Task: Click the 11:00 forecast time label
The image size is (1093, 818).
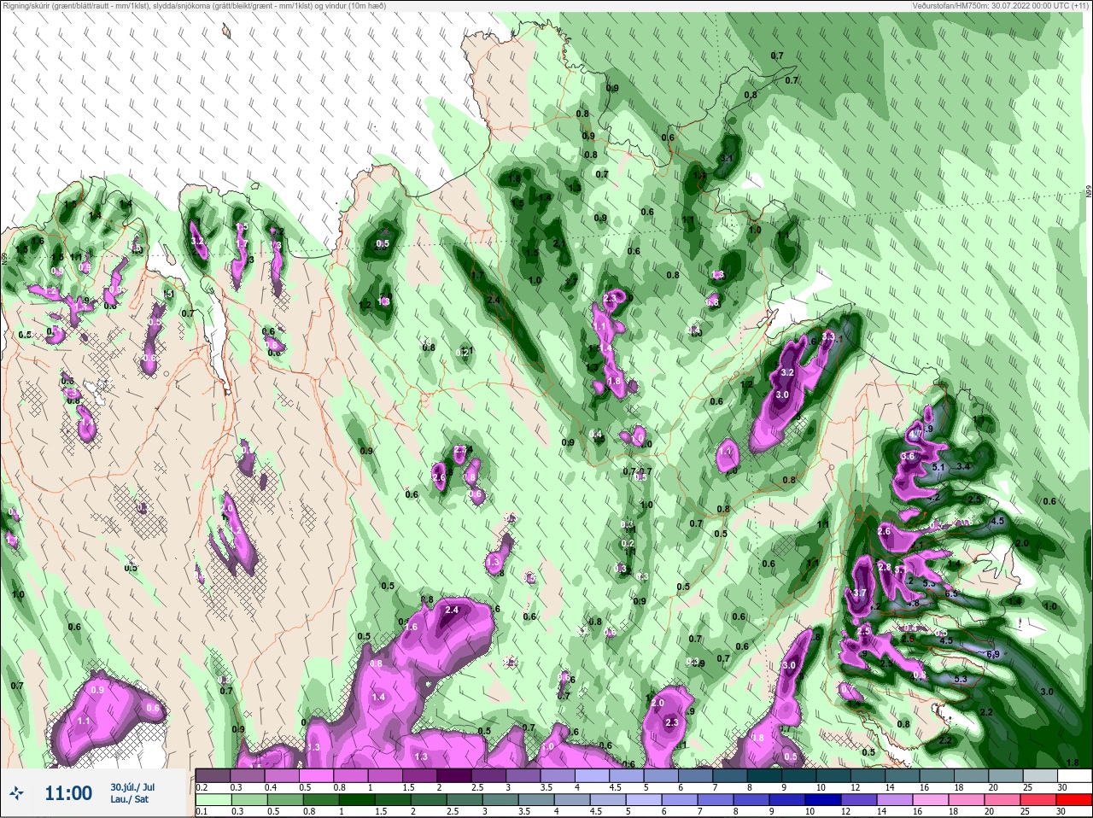Action: [x=68, y=793]
